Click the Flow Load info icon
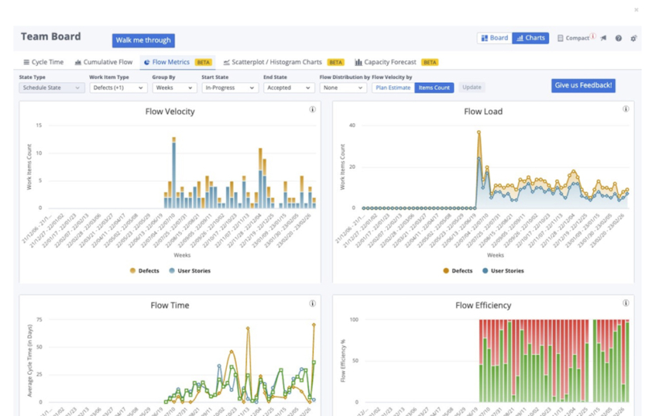 [625, 109]
